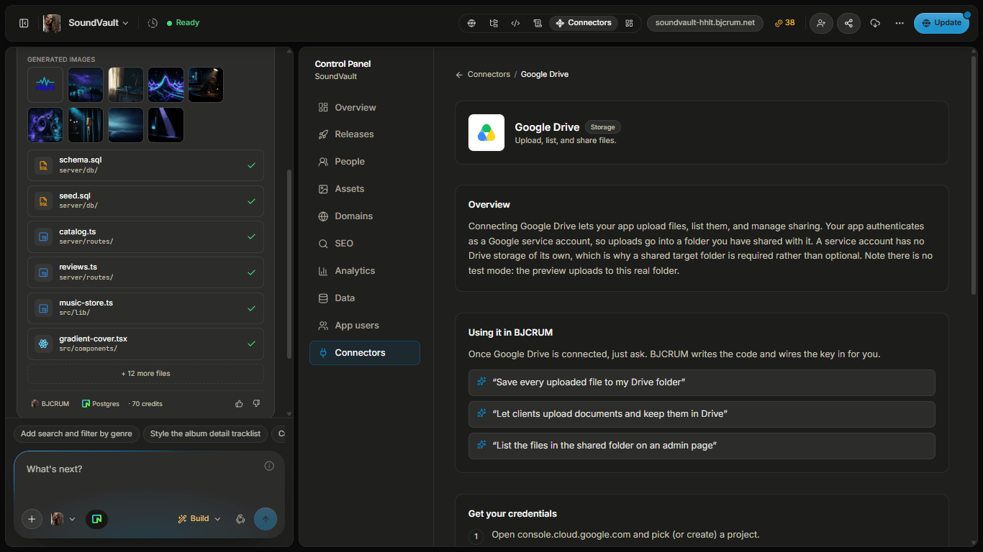Click the back arrow beside Connectors breadcrumb
Image resolution: width=983 pixels, height=552 pixels.
point(459,75)
